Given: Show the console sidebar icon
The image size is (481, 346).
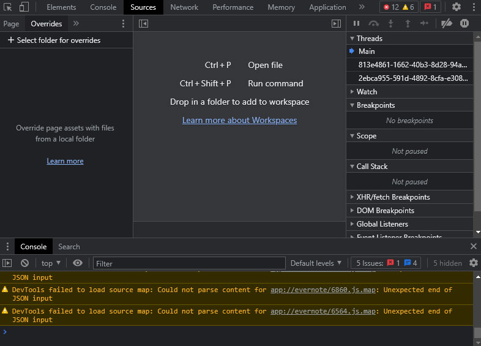Looking at the screenshot, I should [x=7, y=263].
